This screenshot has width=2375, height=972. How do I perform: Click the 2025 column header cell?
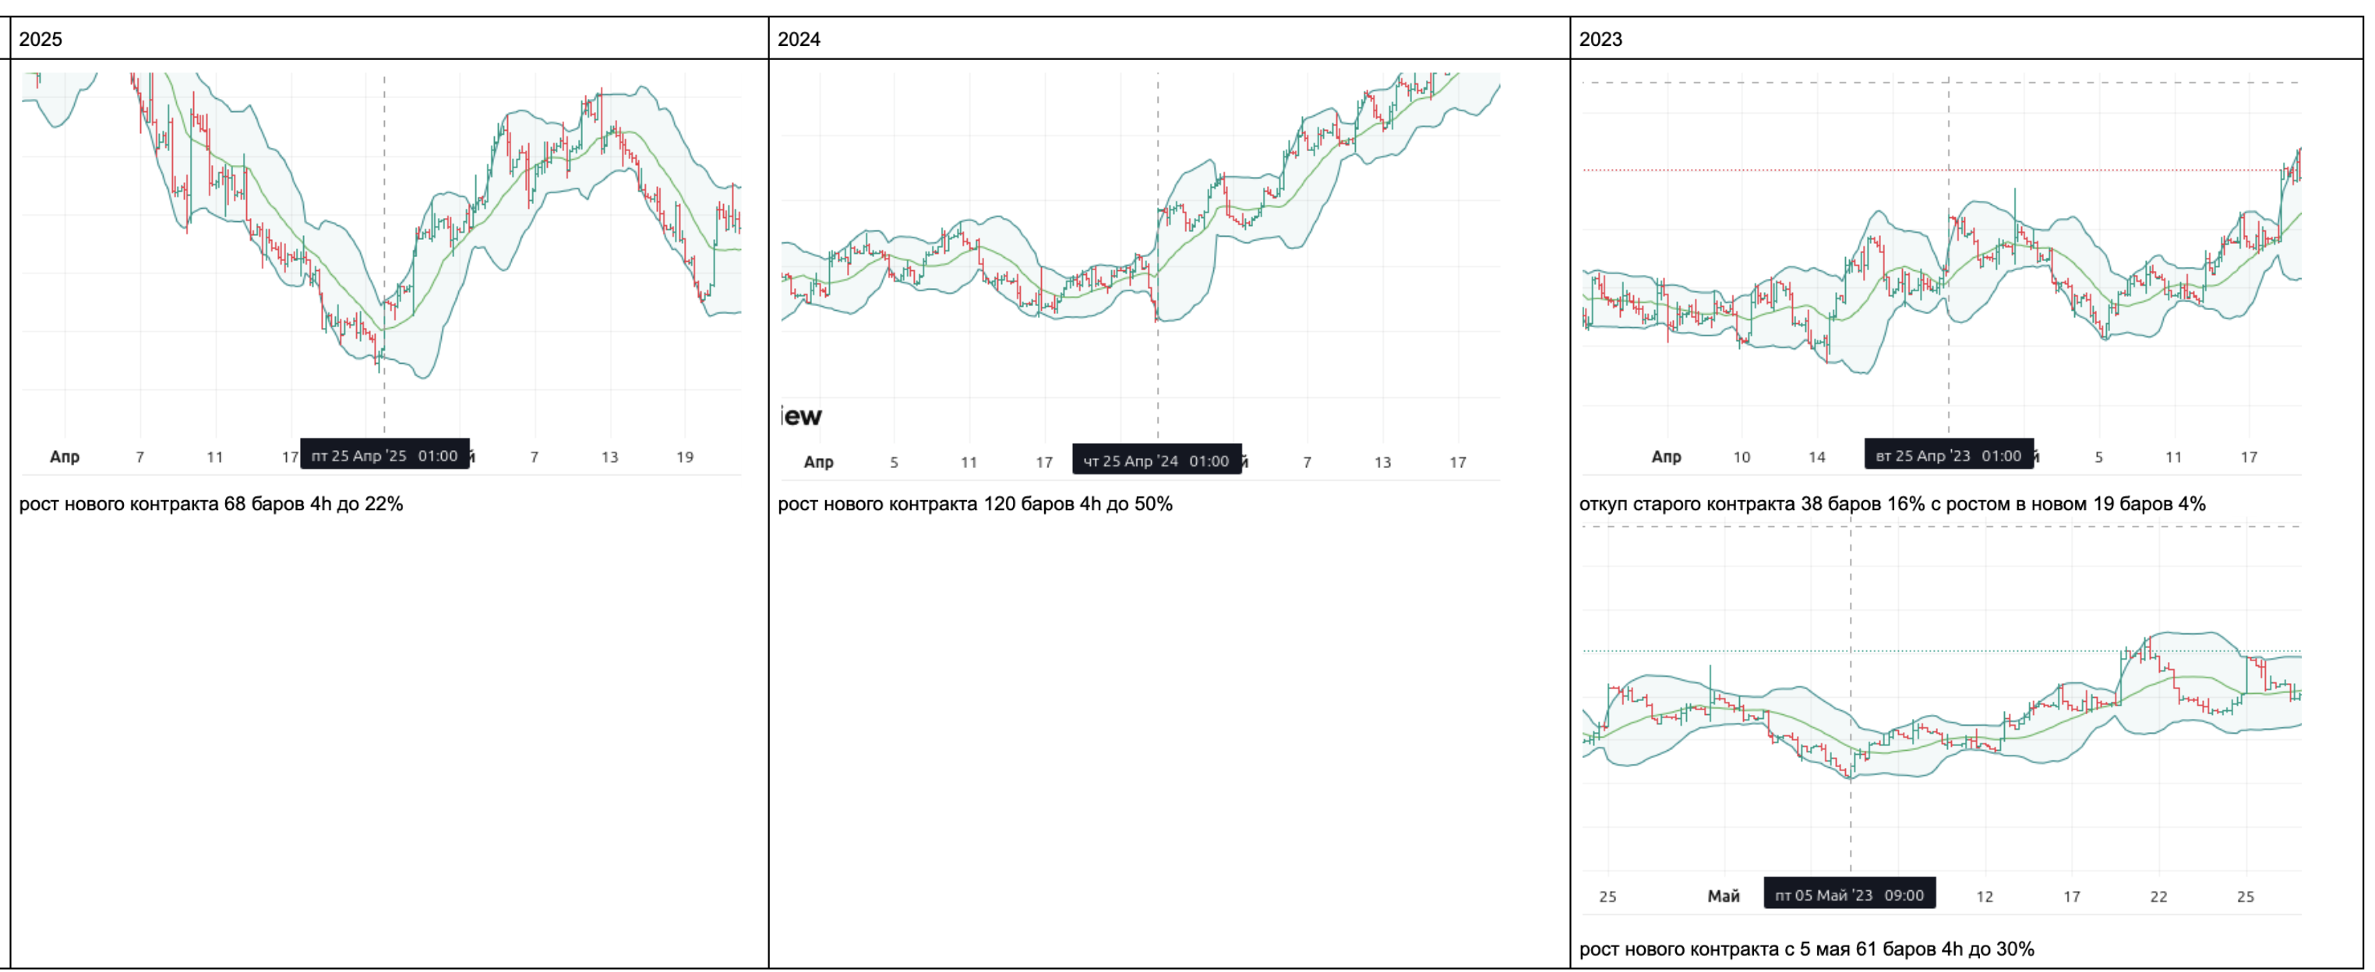(389, 39)
